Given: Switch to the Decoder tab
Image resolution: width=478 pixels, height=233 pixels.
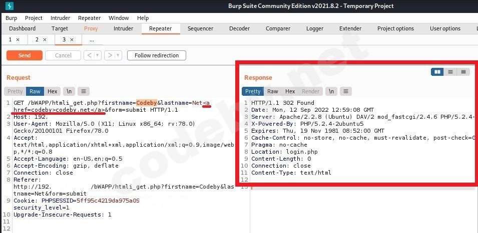Looking at the screenshot, I should (x=239, y=28).
